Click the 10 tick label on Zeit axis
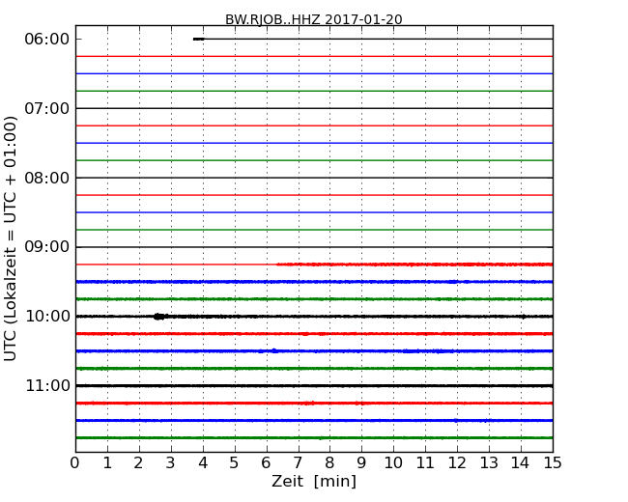The height and width of the screenshot is (502, 628). click(393, 463)
